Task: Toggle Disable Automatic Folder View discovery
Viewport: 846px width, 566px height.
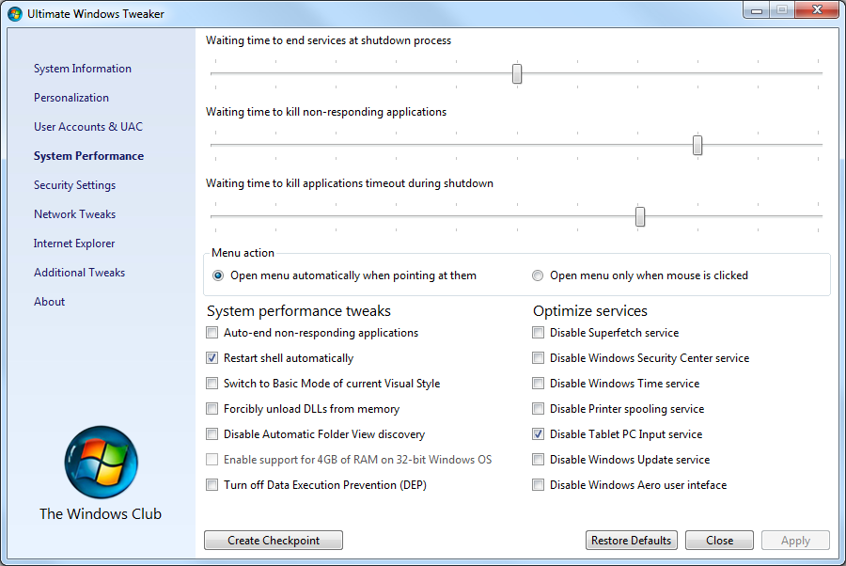Action: [x=212, y=434]
